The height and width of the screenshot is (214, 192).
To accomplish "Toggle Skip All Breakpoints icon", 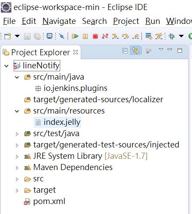I will point(62,36).
